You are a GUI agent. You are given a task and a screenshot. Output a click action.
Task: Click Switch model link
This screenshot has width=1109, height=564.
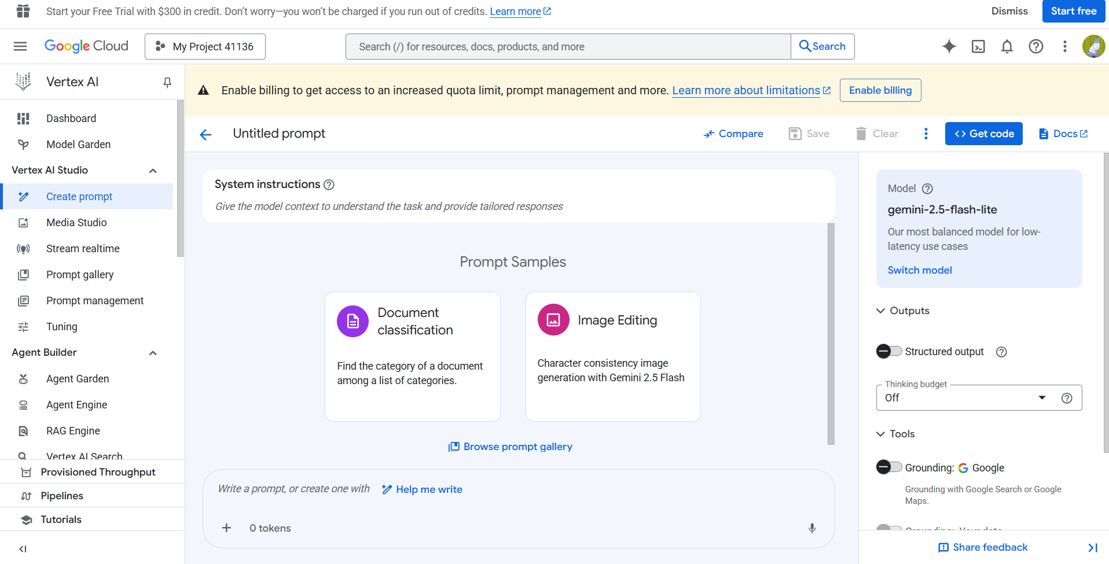coord(920,270)
